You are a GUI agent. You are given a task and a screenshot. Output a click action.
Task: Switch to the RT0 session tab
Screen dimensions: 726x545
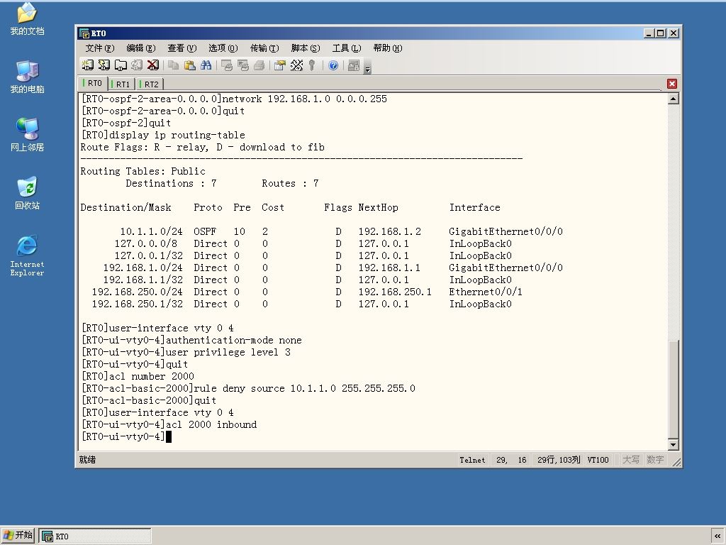[94, 84]
